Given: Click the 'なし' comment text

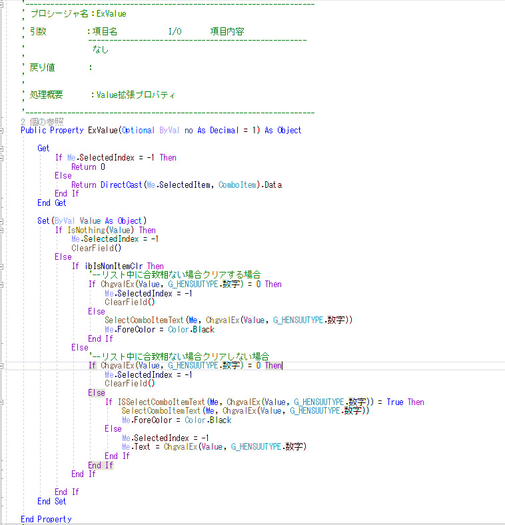Looking at the screenshot, I should tap(101, 49).
